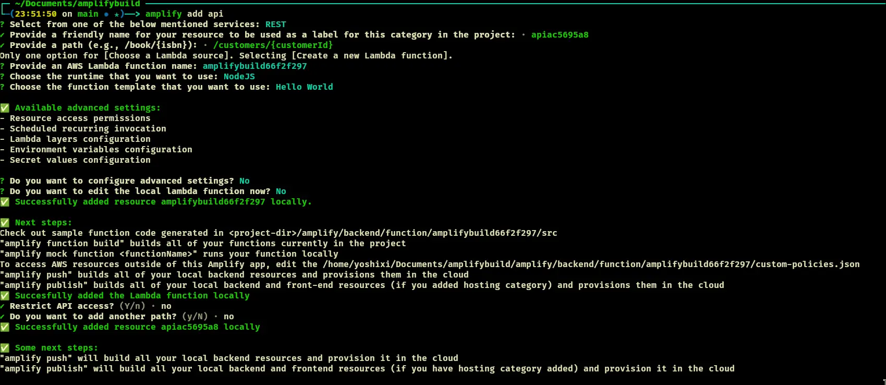886x385 pixels.
Task: Click the check icon beside Next steps
Action: pos(5,223)
